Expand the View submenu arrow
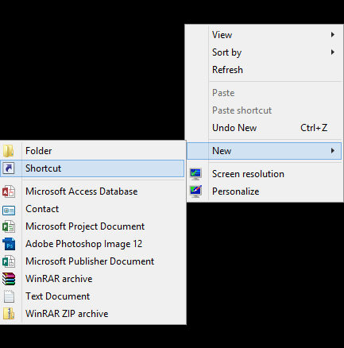The image size is (344, 348). pyautogui.click(x=333, y=35)
